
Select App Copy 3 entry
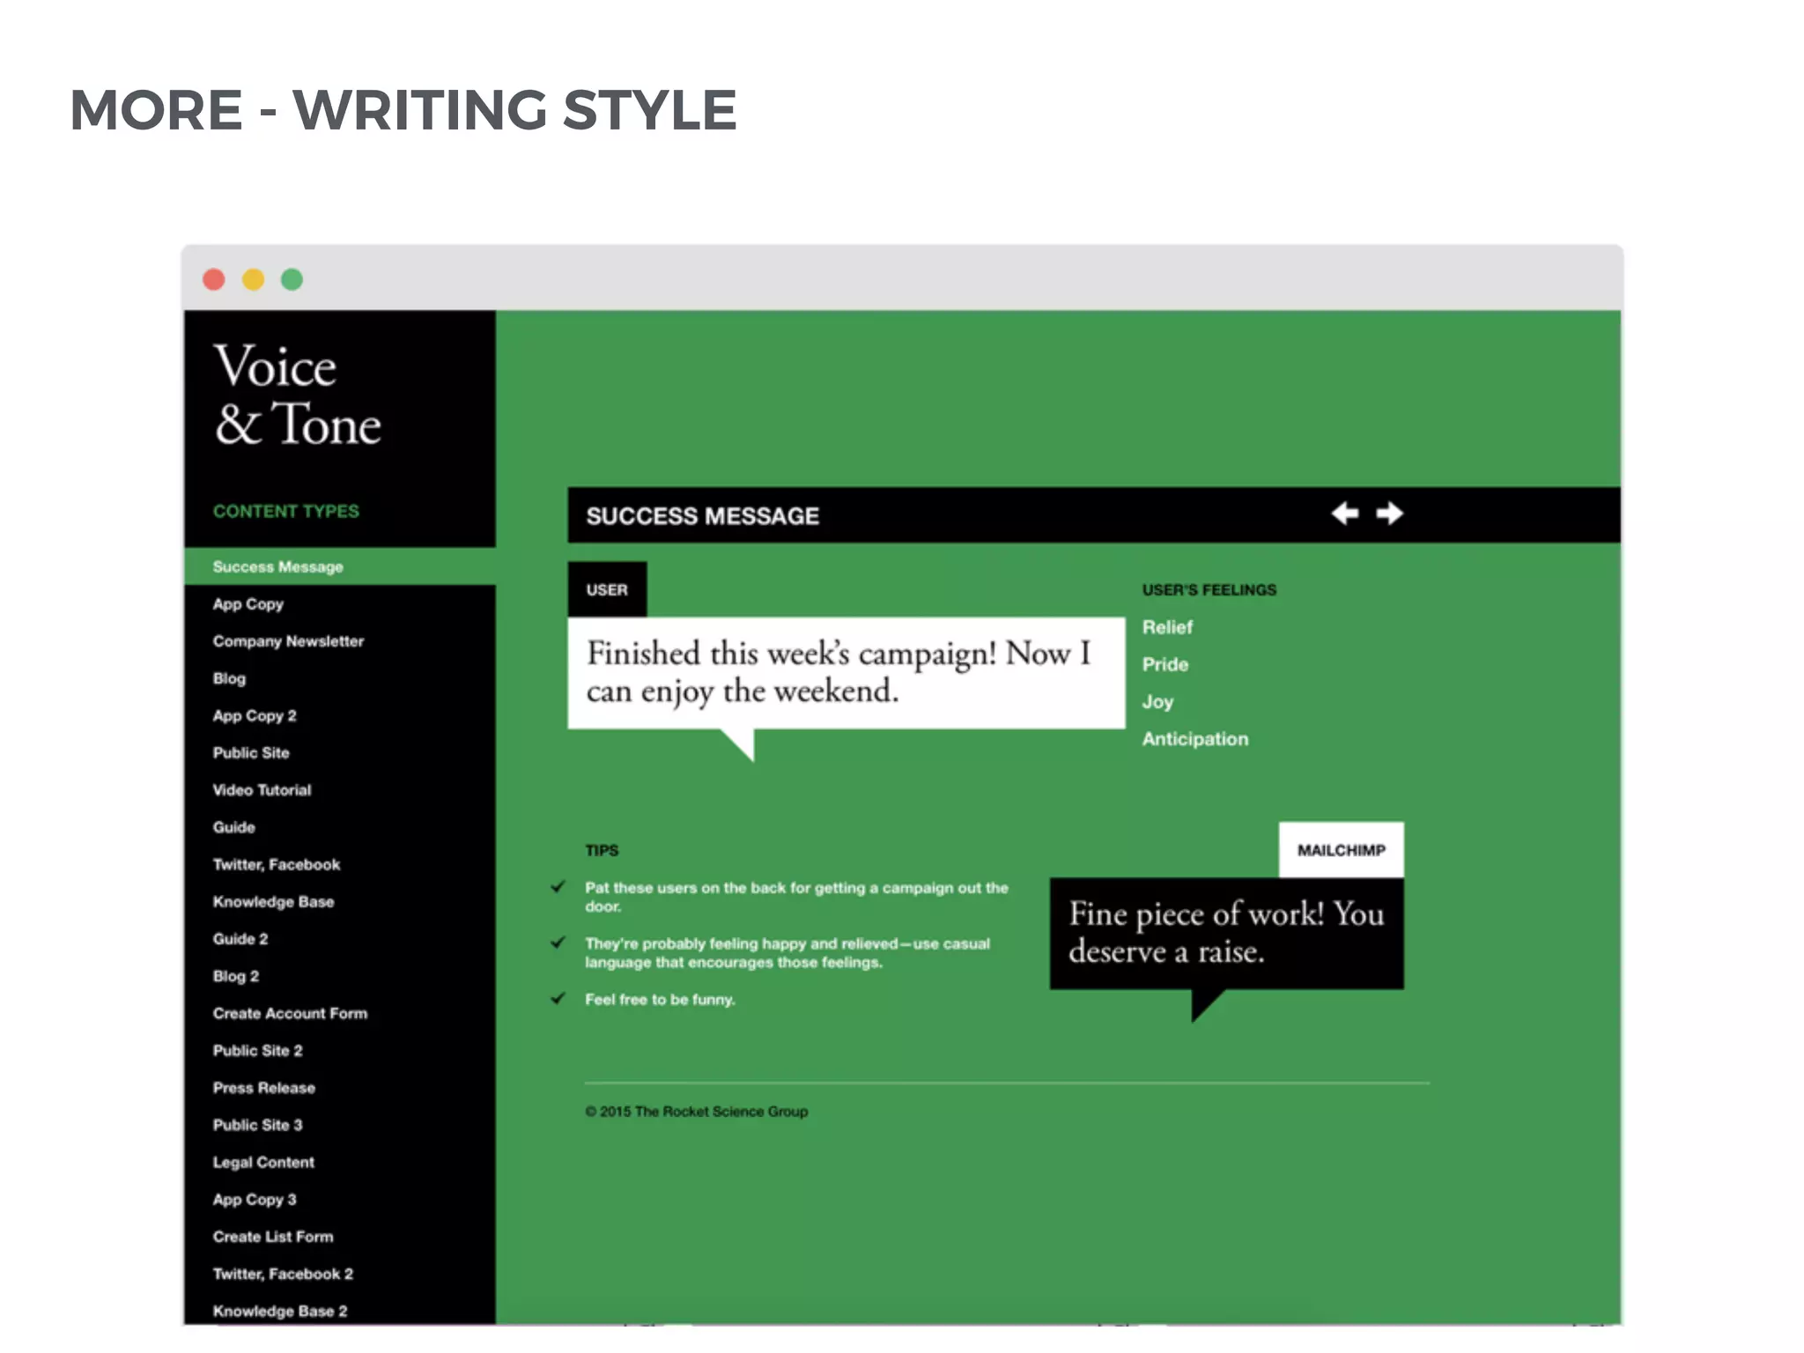pyautogui.click(x=255, y=1200)
